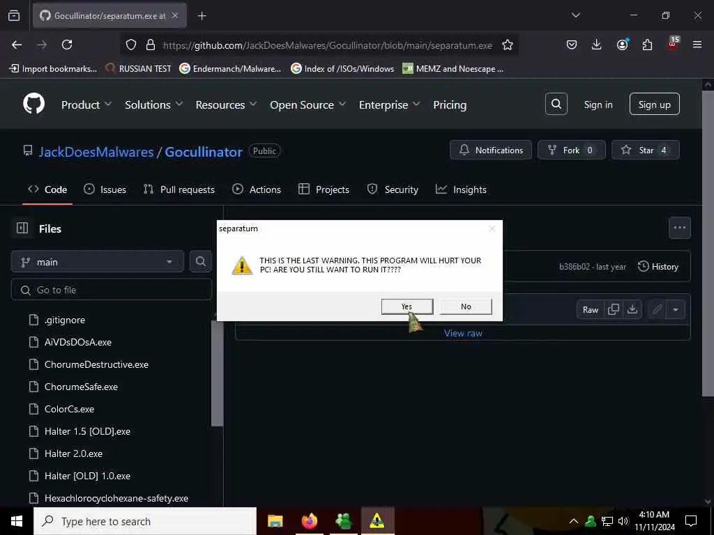Click the Notifications bell button
Viewport: 714px width, 535px height.
point(491,150)
